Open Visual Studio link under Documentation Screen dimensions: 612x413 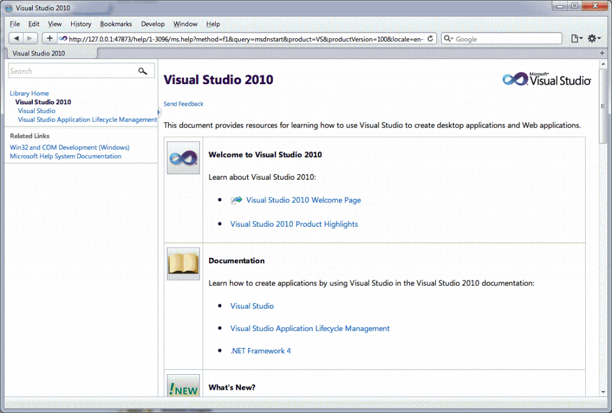tap(252, 306)
